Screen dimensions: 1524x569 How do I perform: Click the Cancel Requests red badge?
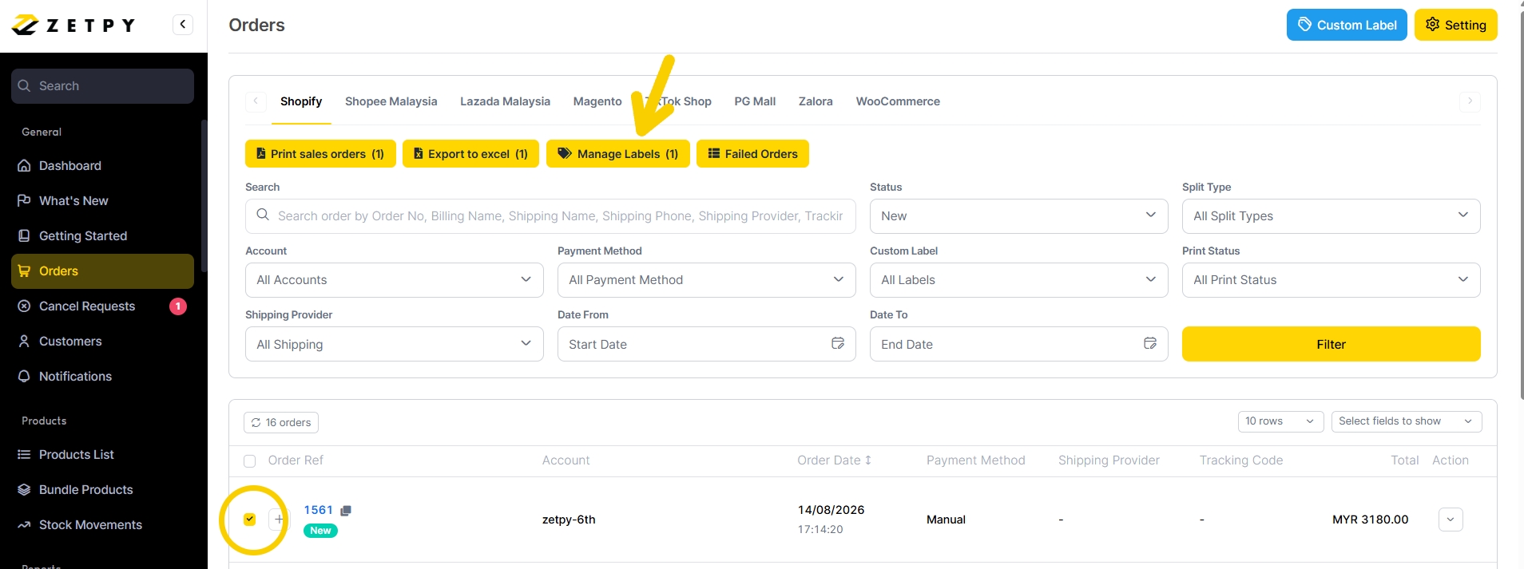click(178, 306)
